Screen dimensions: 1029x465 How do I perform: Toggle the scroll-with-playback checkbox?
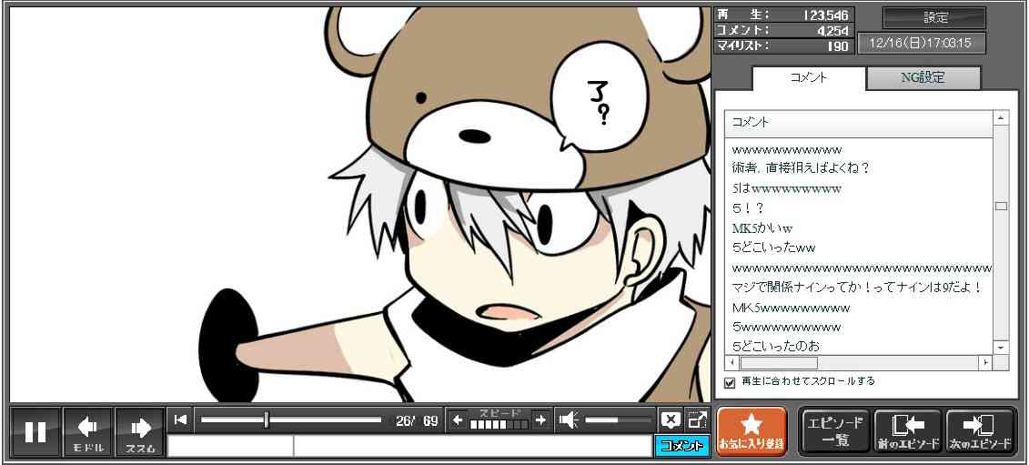tap(729, 382)
